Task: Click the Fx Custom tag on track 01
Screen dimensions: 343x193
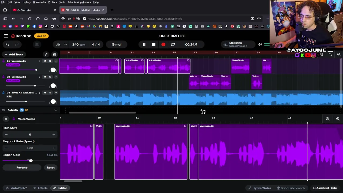Action: 13,65
